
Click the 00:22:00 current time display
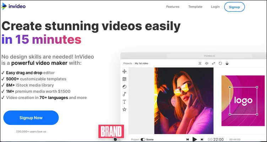216,140
